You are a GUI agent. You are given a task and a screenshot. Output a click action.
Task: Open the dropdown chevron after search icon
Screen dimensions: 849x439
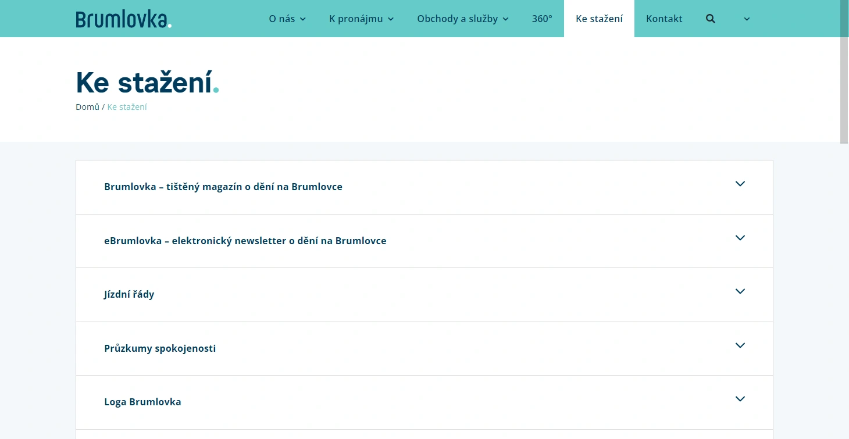747,19
